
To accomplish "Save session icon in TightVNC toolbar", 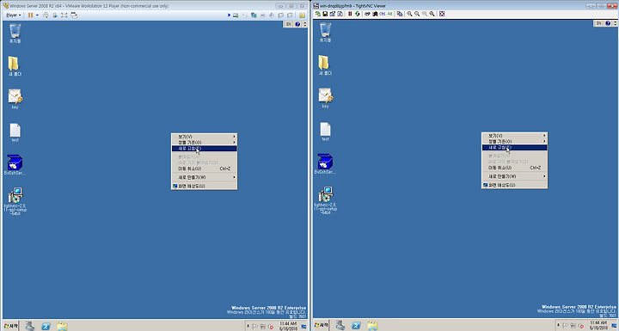I will 325,14.
